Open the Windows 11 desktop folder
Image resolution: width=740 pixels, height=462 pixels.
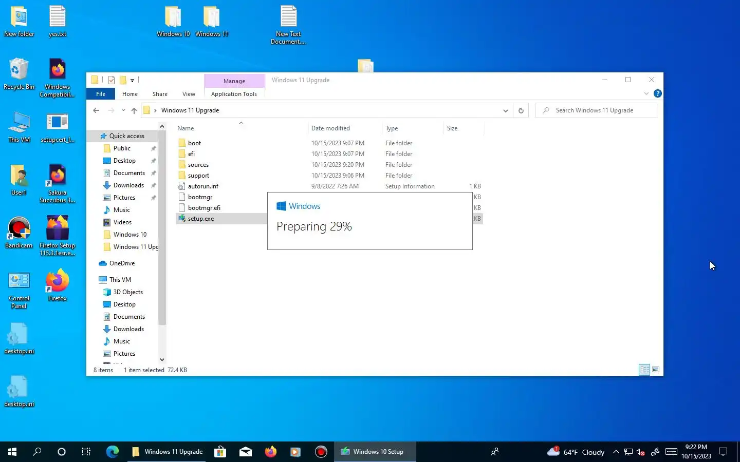click(212, 22)
